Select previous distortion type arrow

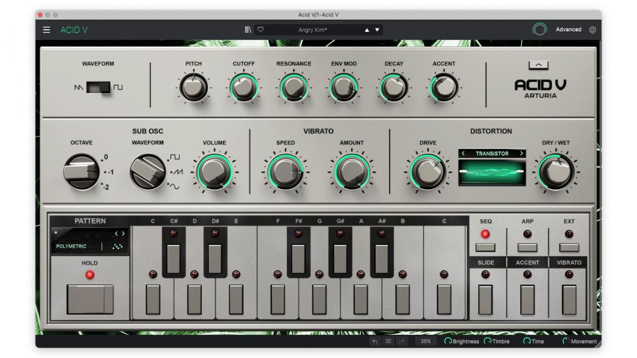463,154
